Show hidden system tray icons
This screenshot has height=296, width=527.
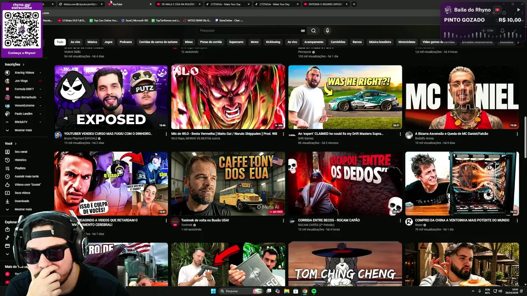473,291
